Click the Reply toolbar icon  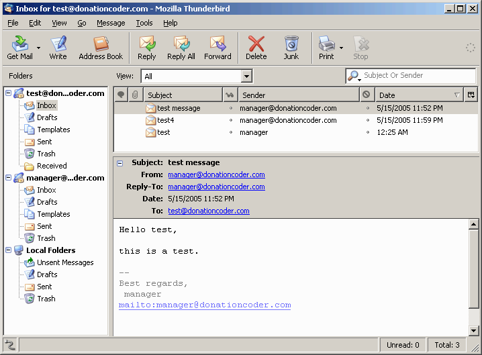pyautogui.click(x=147, y=48)
